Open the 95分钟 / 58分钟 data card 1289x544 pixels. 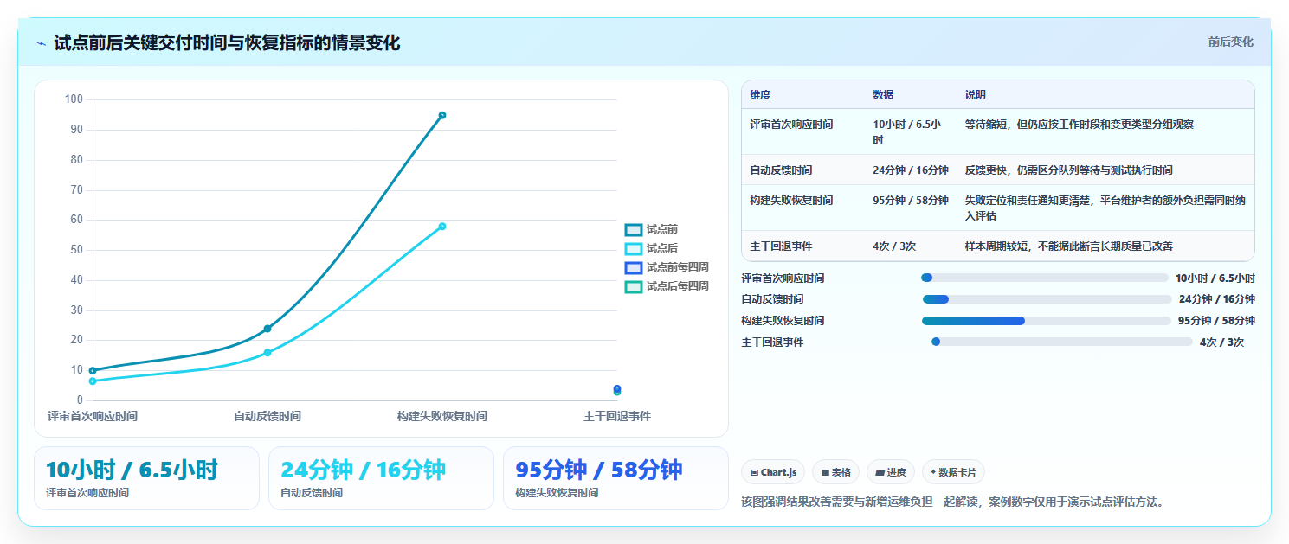[x=615, y=478]
